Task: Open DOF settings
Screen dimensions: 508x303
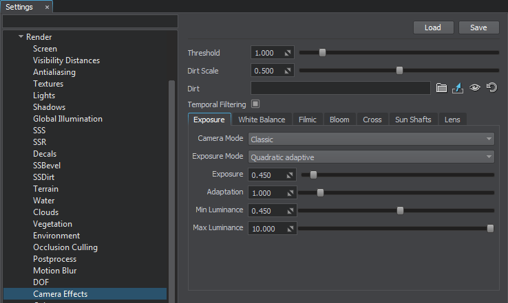Action: click(x=41, y=282)
